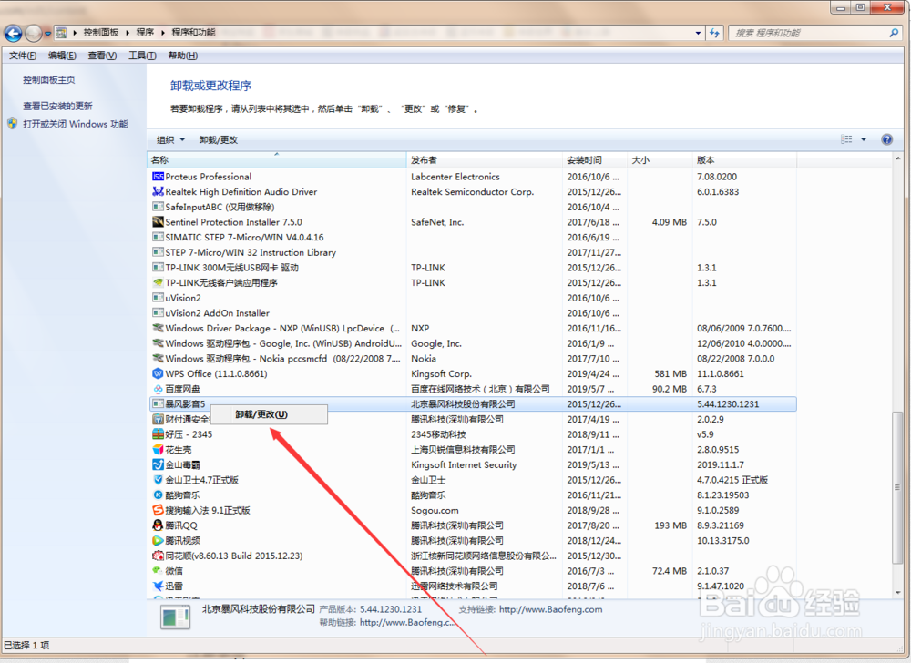This screenshot has height=663, width=911.
Task: Select Windows Driver Package - NXP row
Action: point(472,328)
